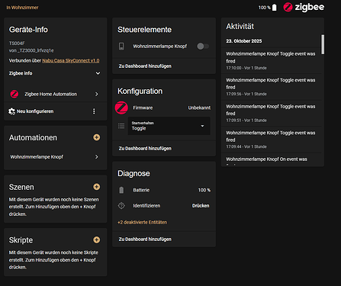
Task: Add a new script with Skripte plus icon
Action: coord(97,239)
